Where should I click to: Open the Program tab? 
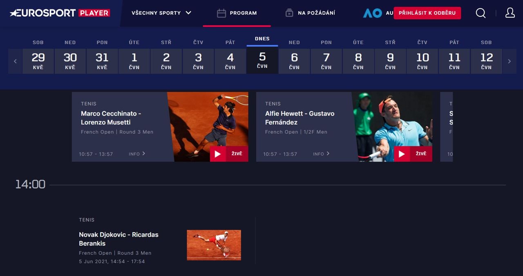237,13
